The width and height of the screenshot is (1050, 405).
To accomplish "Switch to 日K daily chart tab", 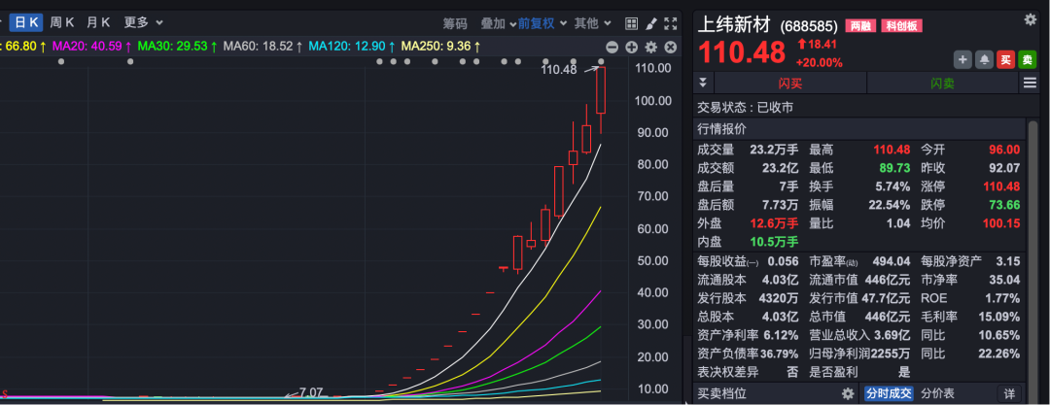I will [26, 22].
